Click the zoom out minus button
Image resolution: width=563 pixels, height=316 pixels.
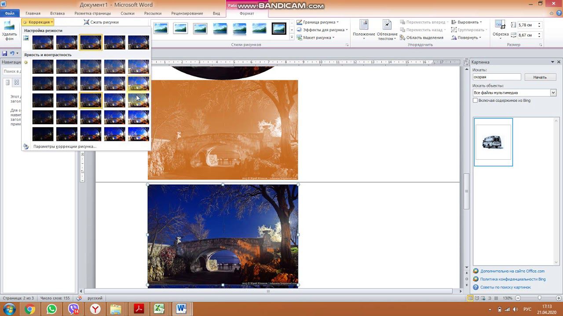(518, 298)
